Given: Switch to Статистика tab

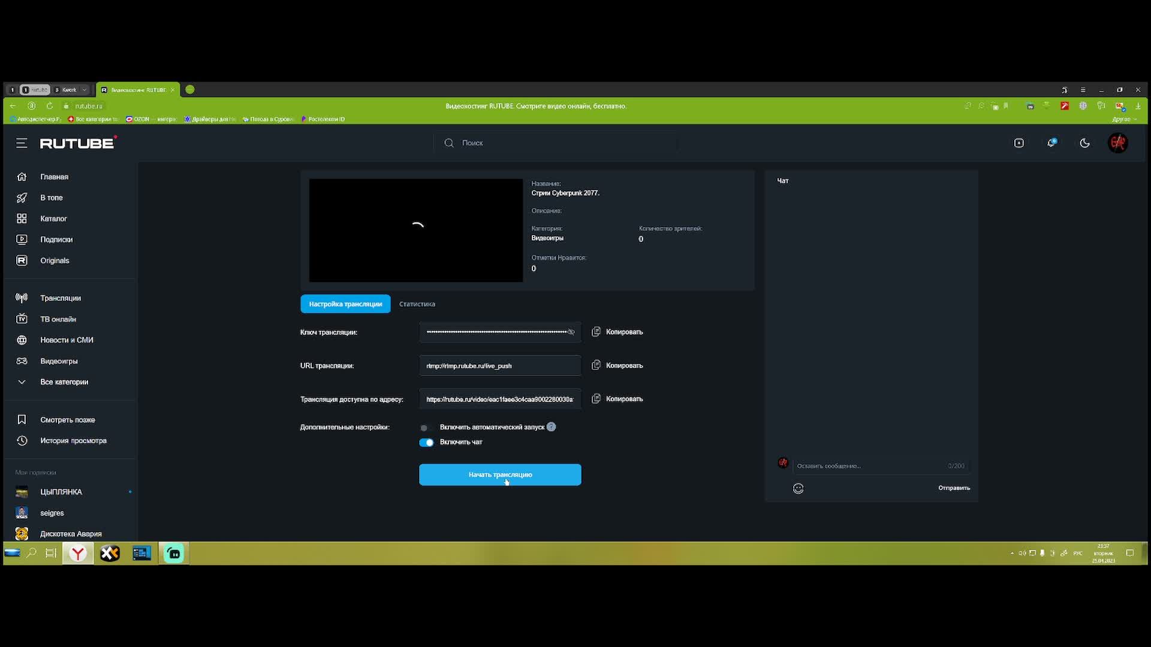Looking at the screenshot, I should click(x=417, y=304).
